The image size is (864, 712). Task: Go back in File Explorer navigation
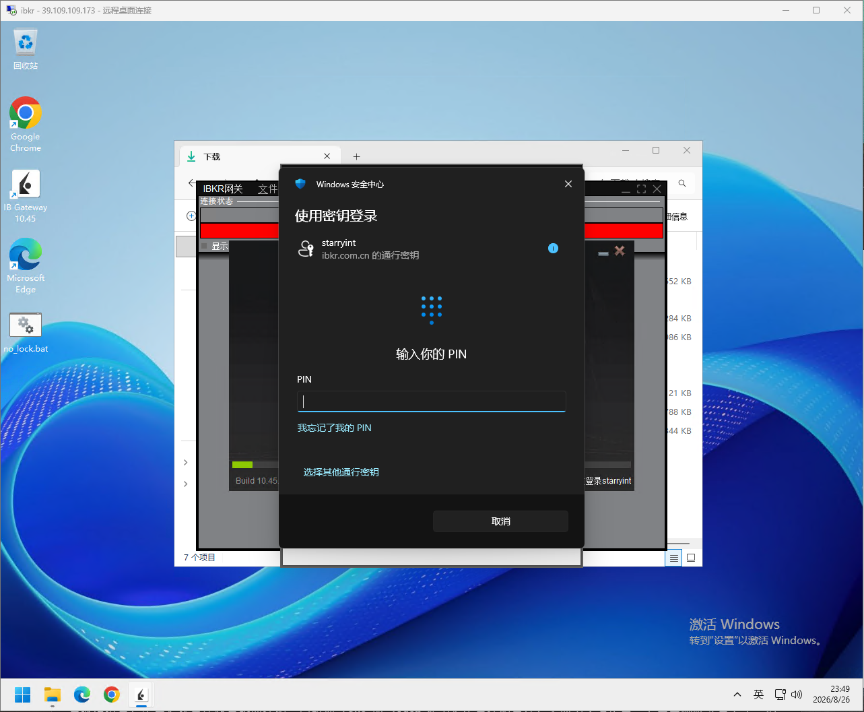point(192,183)
